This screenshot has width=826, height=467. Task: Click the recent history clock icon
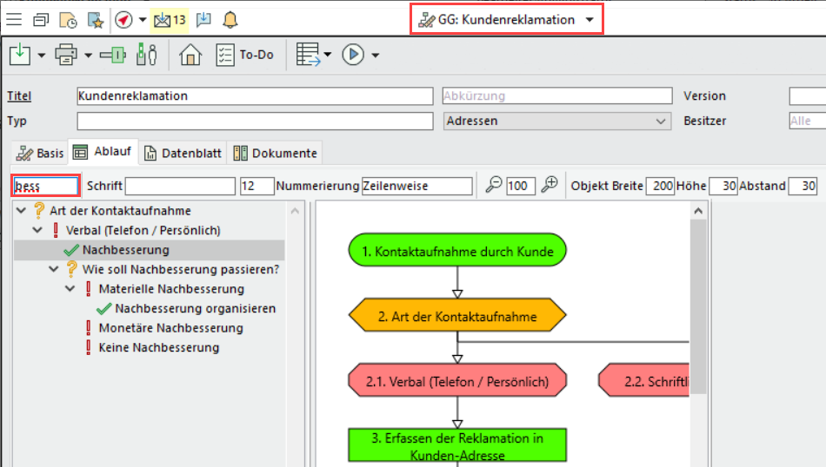67,19
